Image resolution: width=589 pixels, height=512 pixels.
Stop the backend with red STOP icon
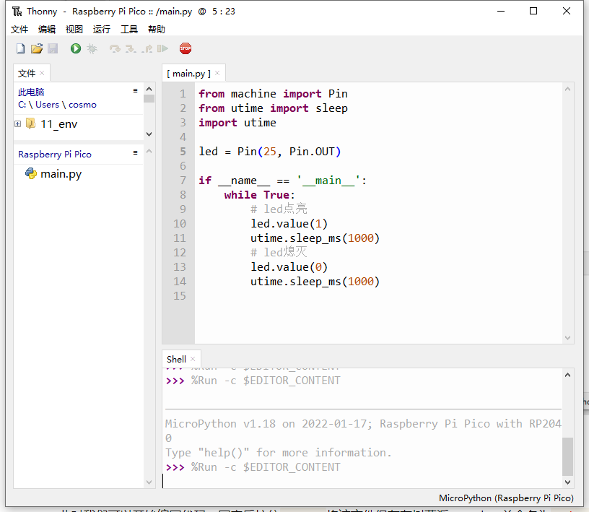tap(186, 48)
